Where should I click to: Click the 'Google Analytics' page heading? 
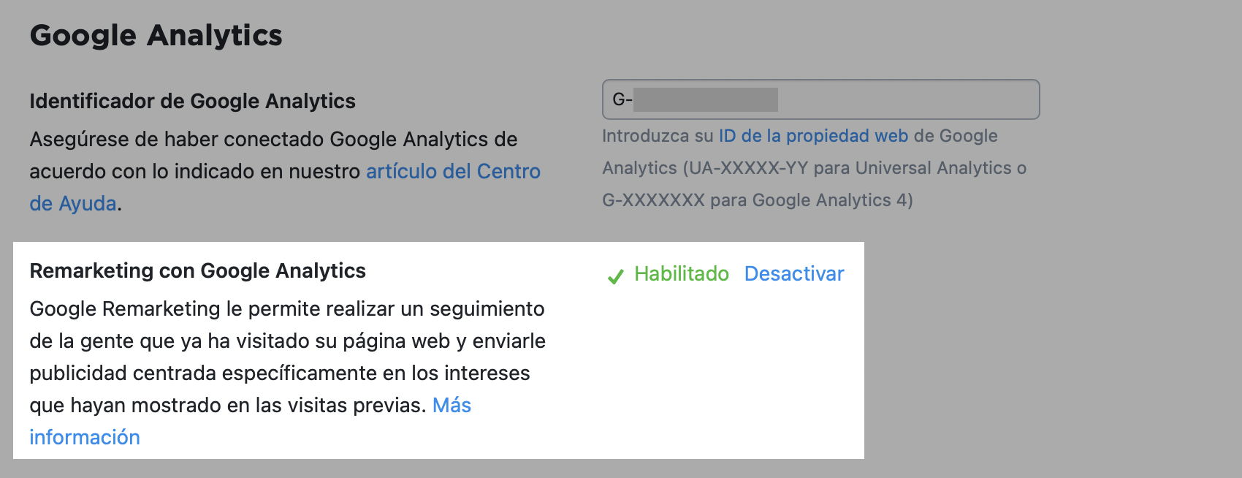(156, 35)
